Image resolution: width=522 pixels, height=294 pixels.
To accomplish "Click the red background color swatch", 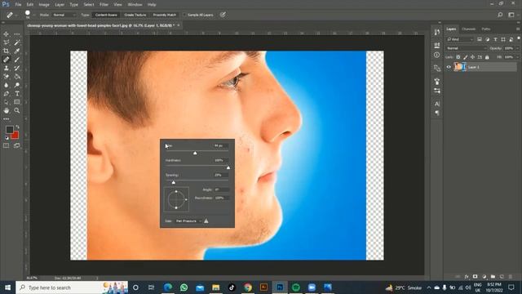I will pyautogui.click(x=15, y=136).
